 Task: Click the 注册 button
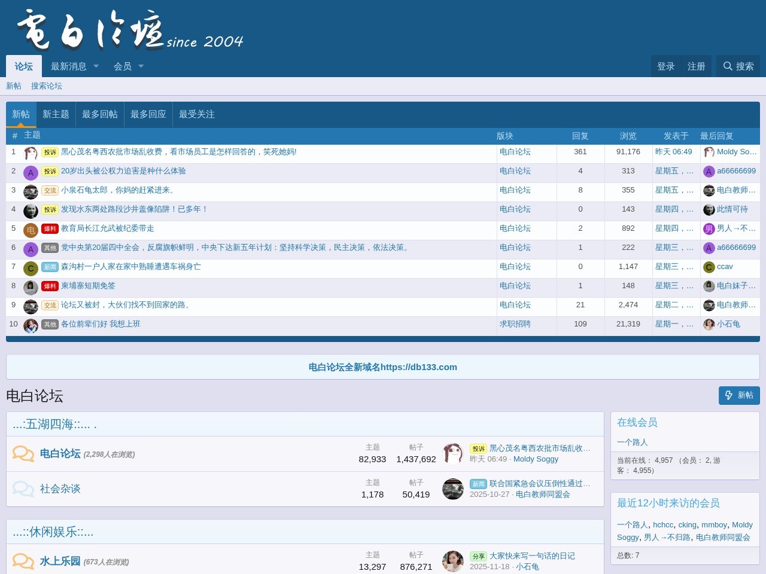(697, 66)
